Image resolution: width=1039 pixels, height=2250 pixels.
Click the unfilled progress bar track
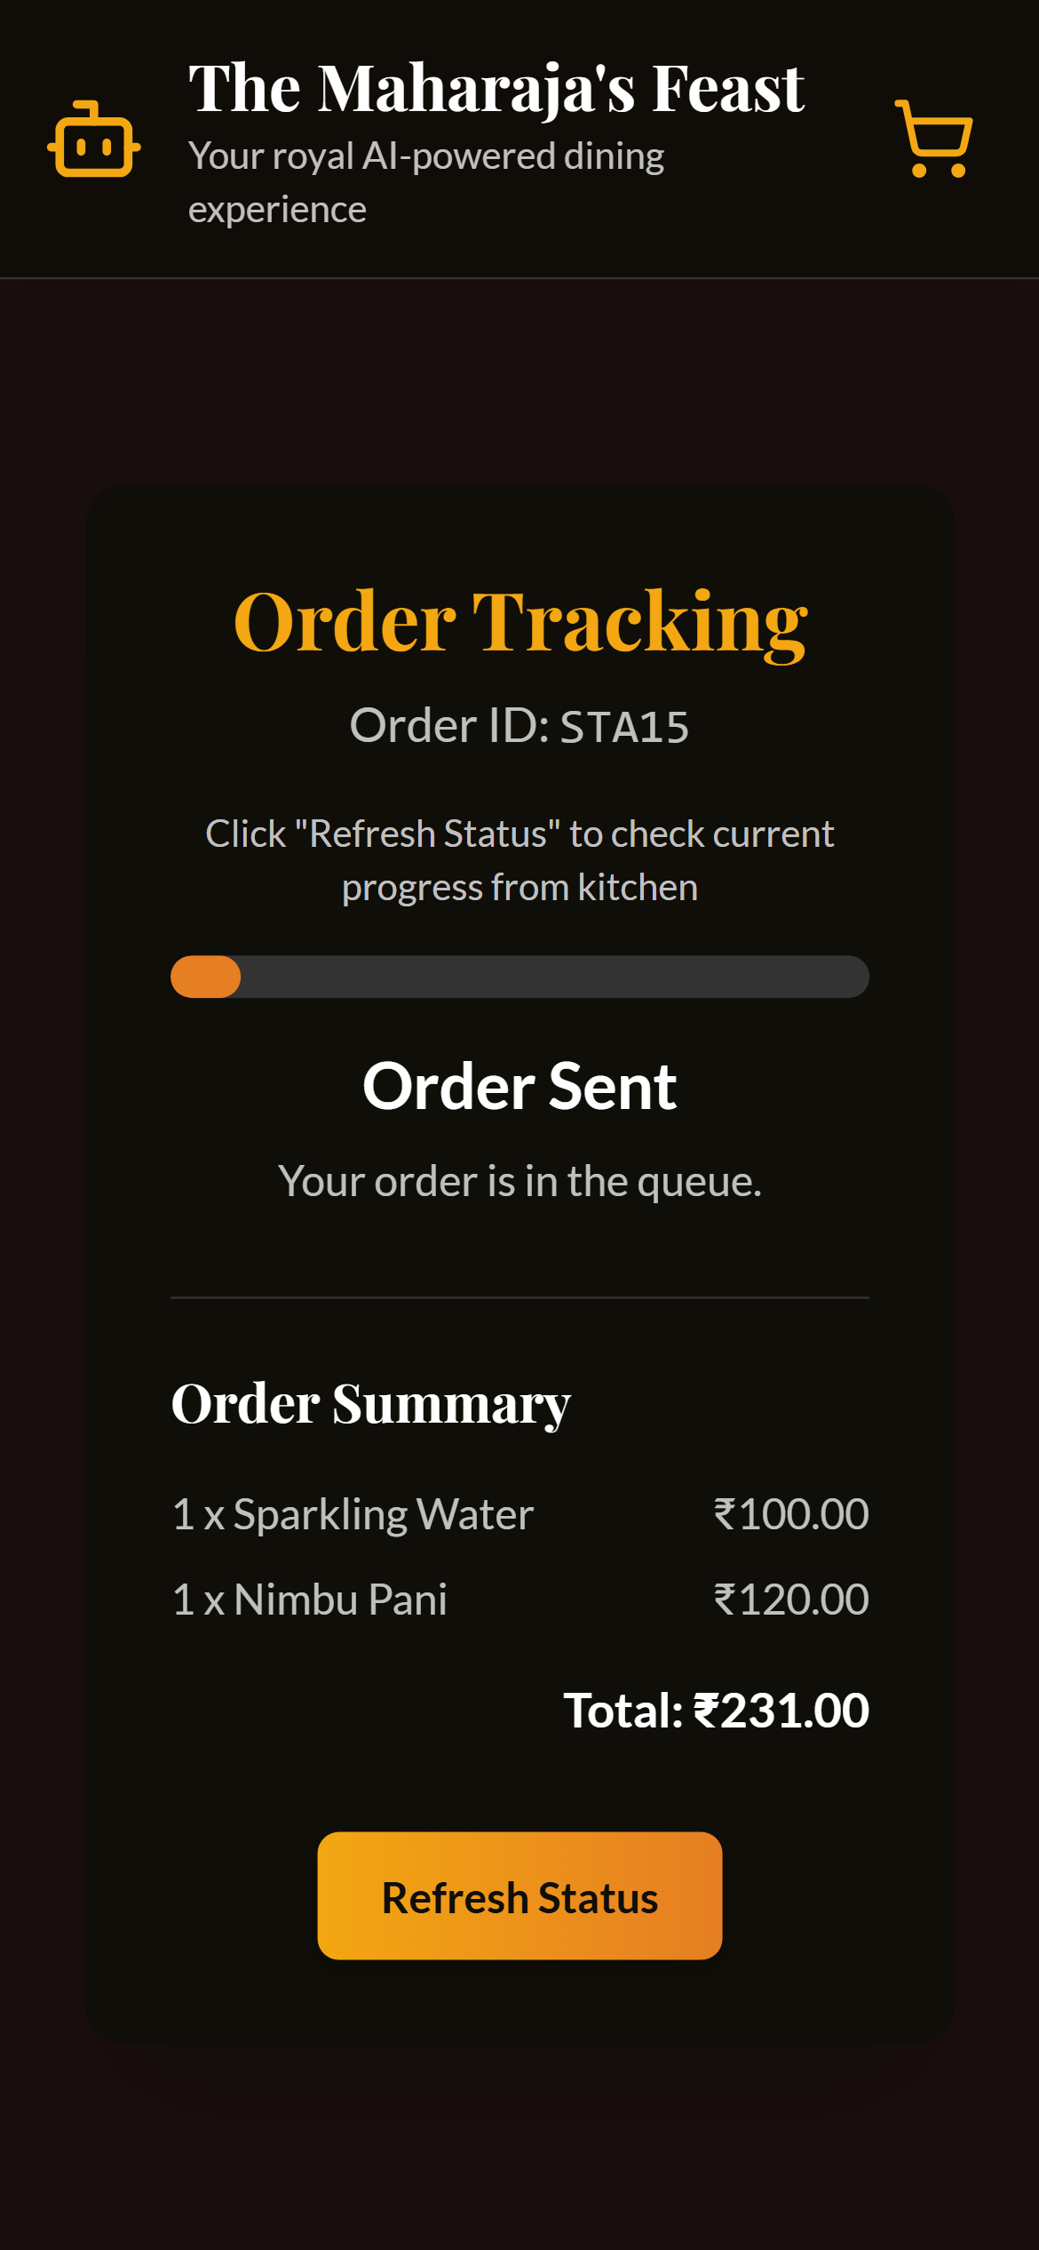554,977
